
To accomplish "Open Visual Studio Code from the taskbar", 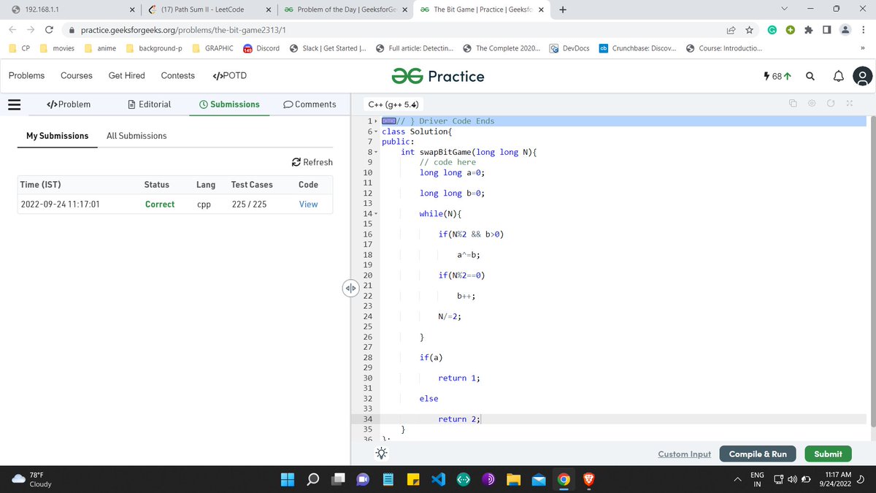I will 438,480.
